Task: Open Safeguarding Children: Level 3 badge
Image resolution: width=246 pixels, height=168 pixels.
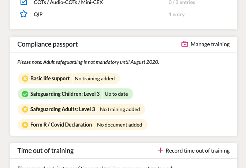Action: [x=75, y=94]
